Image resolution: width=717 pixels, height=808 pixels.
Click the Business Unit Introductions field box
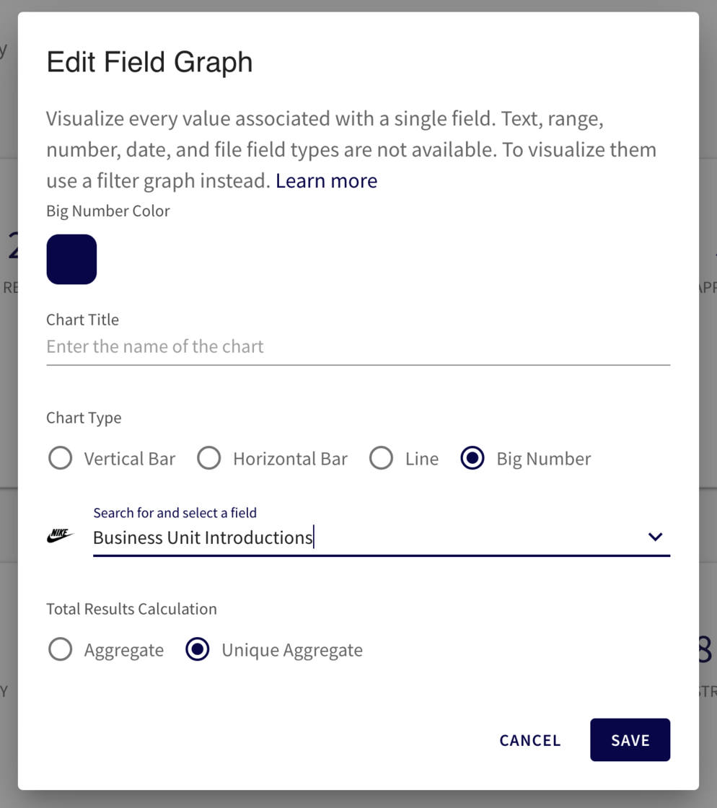(x=361, y=537)
